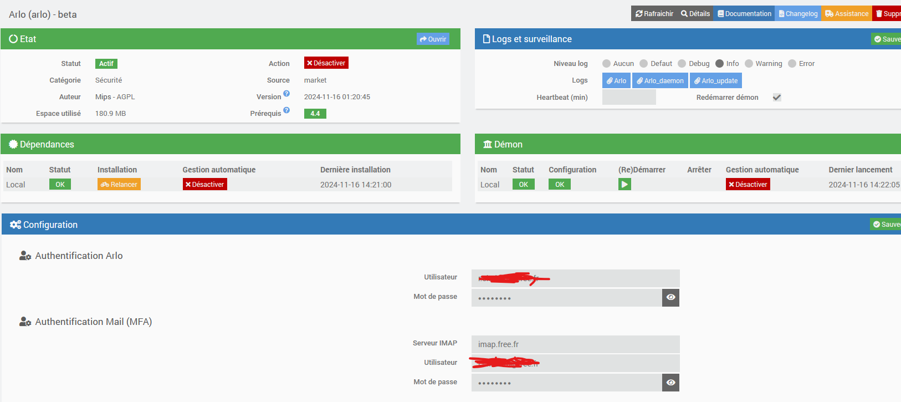Select the Error log level
The height and width of the screenshot is (402, 901).
point(792,64)
